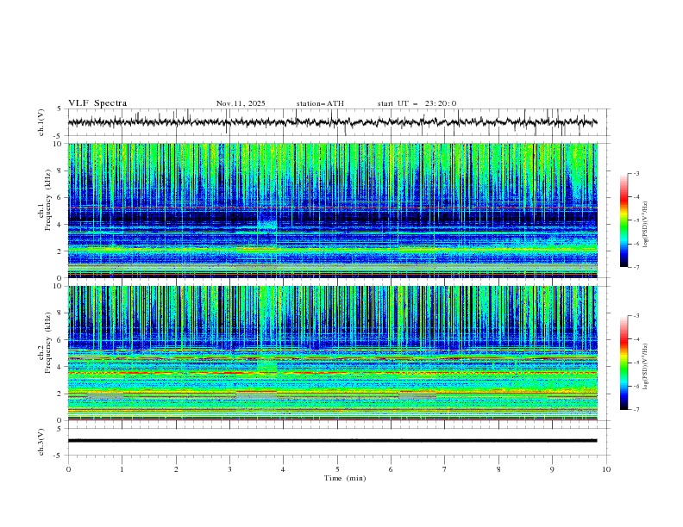This screenshot has width=683, height=527.
Task: Pick the ch.2 spectrogram color scale bar
Action: point(623,363)
